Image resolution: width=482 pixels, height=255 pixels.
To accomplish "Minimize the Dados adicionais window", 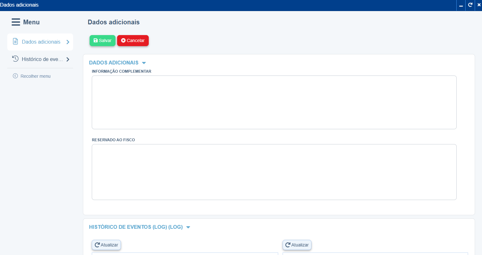I will tap(461, 5).
